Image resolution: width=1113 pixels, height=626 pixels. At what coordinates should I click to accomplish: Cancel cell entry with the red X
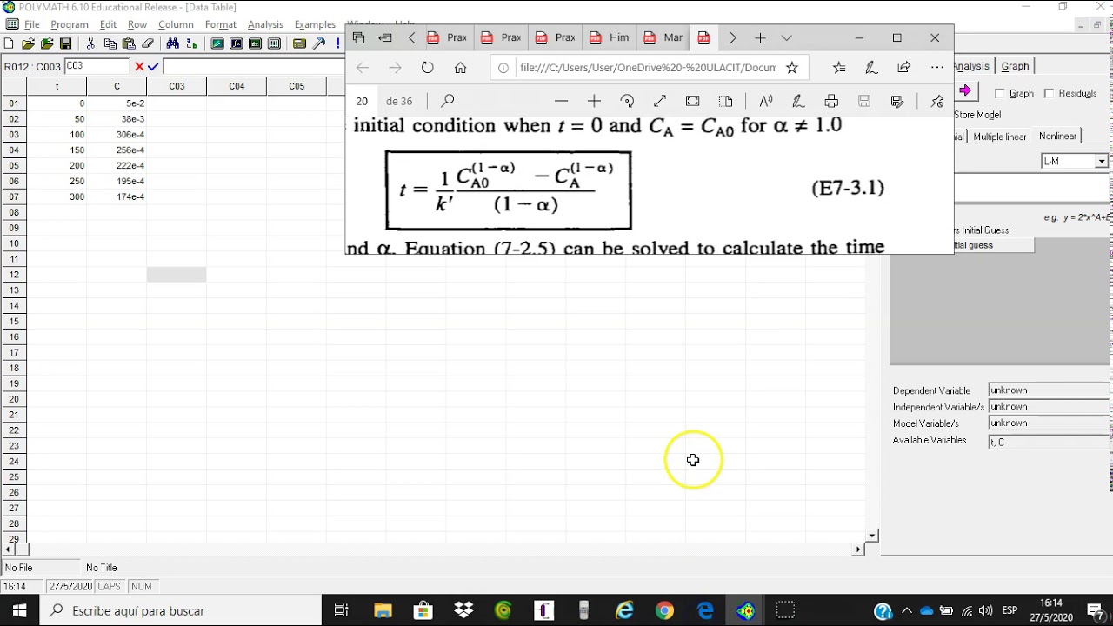(x=139, y=66)
